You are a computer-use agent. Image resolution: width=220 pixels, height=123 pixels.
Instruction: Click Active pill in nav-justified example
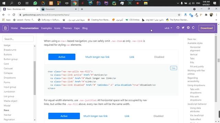[64, 116]
